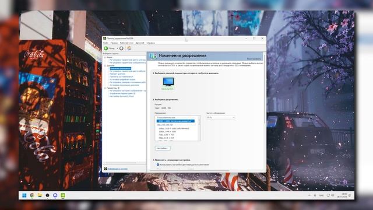Open Информация о системе link
This screenshot has width=373, height=210.
coord(118,169)
